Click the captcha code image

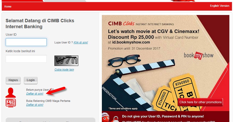click(x=66, y=61)
